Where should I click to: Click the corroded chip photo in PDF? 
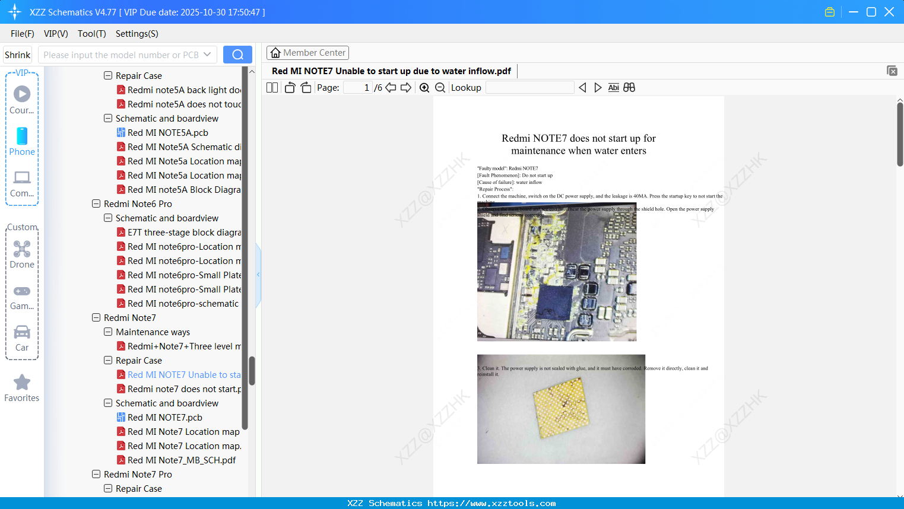click(561, 409)
